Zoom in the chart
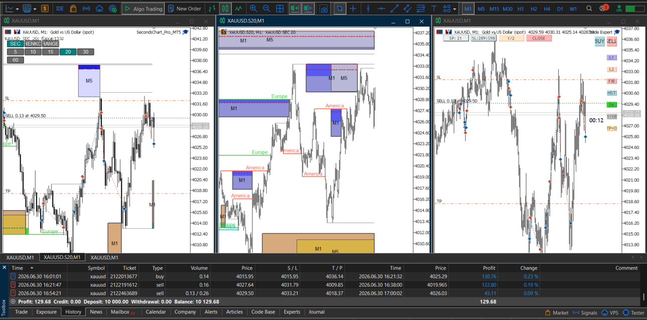The image size is (647, 320). (x=253, y=9)
